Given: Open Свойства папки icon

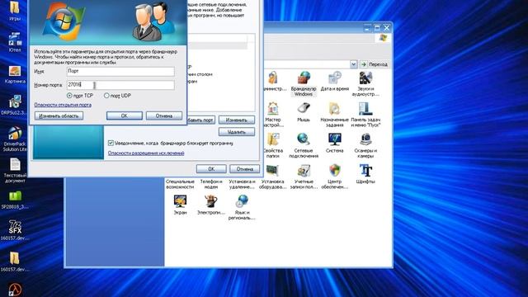Looking at the screenshot, I should point(272,145).
